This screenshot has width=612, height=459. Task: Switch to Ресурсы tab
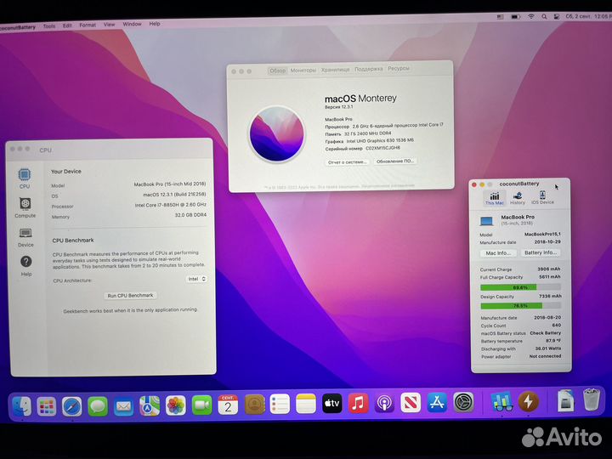click(399, 68)
